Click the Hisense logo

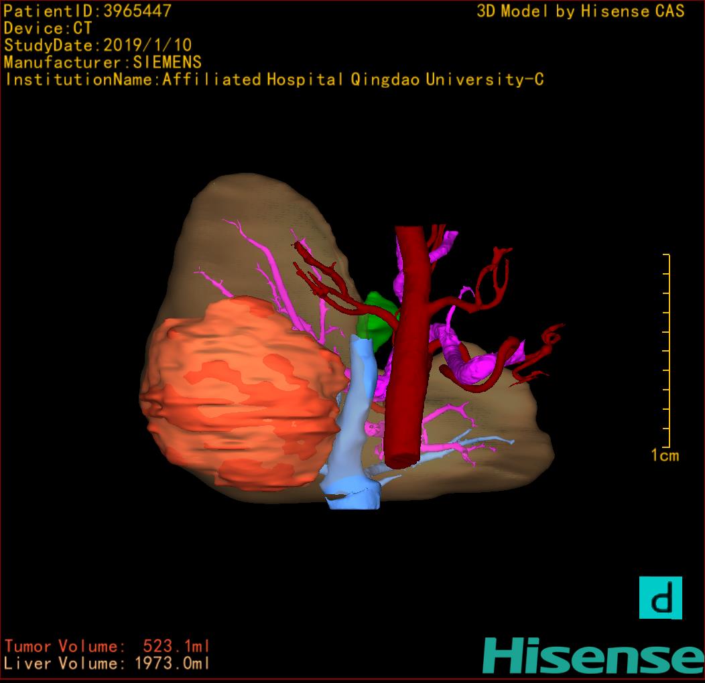(x=592, y=656)
